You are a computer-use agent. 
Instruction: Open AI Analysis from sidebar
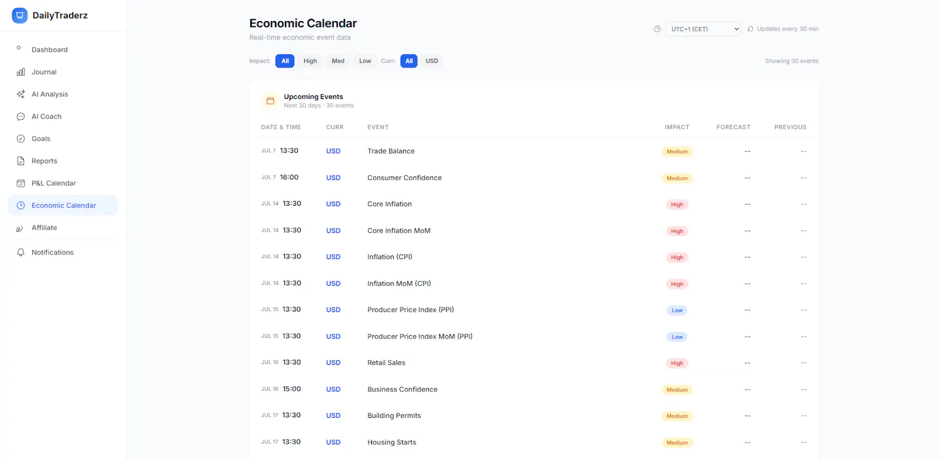coord(63,94)
